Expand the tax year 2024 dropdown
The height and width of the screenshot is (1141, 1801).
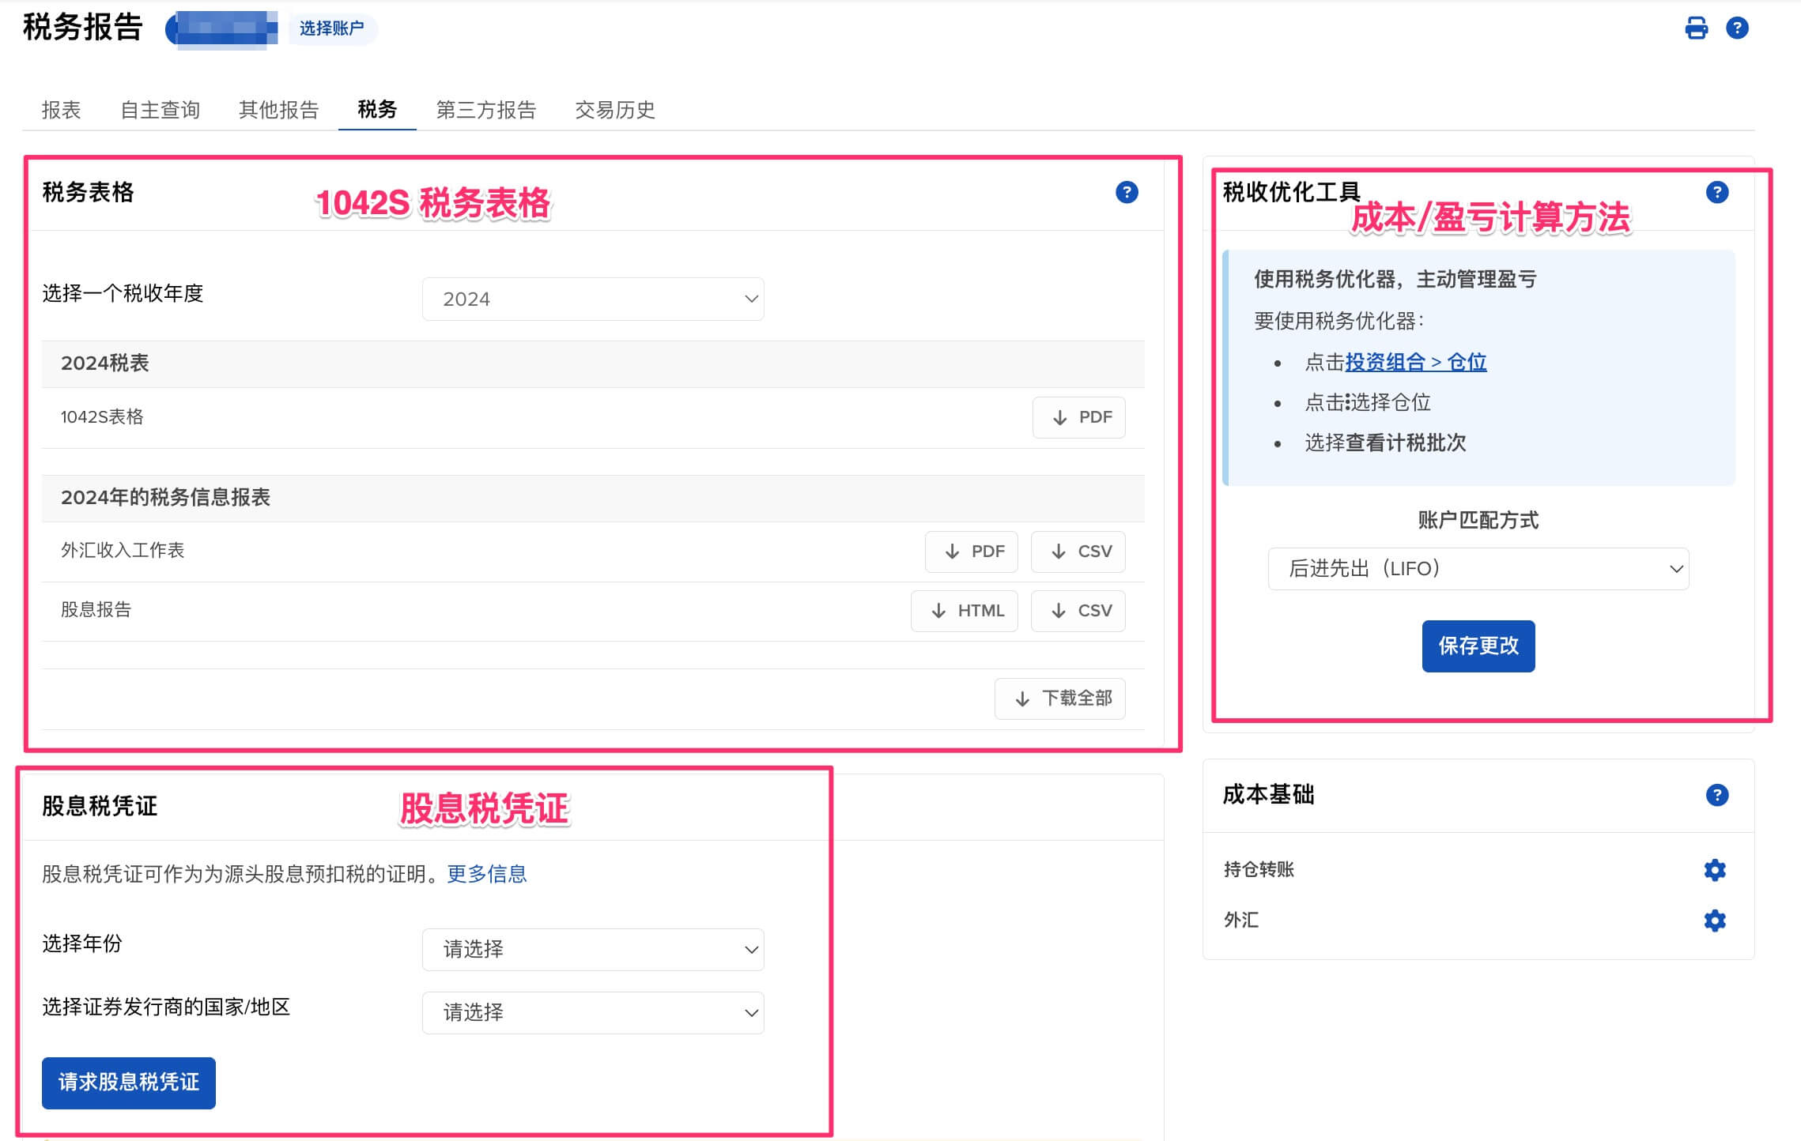click(x=593, y=299)
